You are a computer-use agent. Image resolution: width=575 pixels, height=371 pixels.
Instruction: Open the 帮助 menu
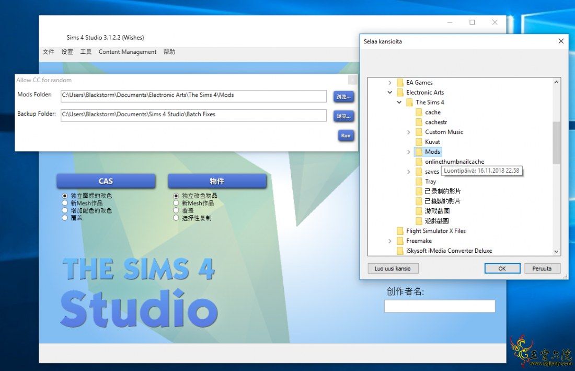169,52
